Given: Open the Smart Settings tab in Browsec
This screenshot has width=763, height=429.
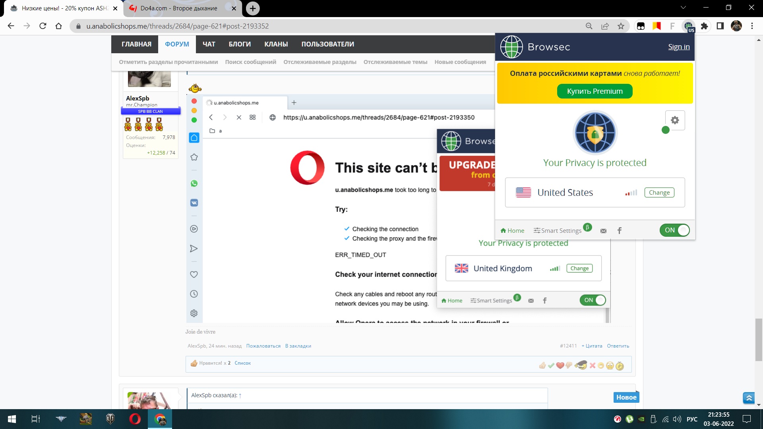Looking at the screenshot, I should pos(558,230).
